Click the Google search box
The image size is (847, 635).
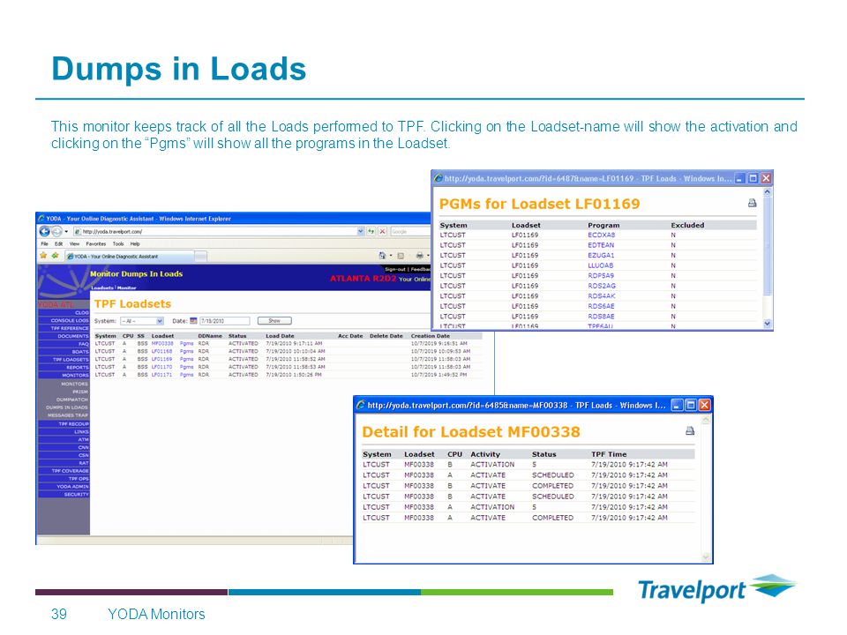[x=410, y=231]
